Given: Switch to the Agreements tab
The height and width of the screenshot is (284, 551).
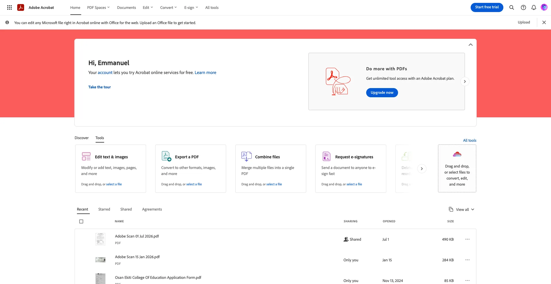Looking at the screenshot, I should tap(152, 209).
